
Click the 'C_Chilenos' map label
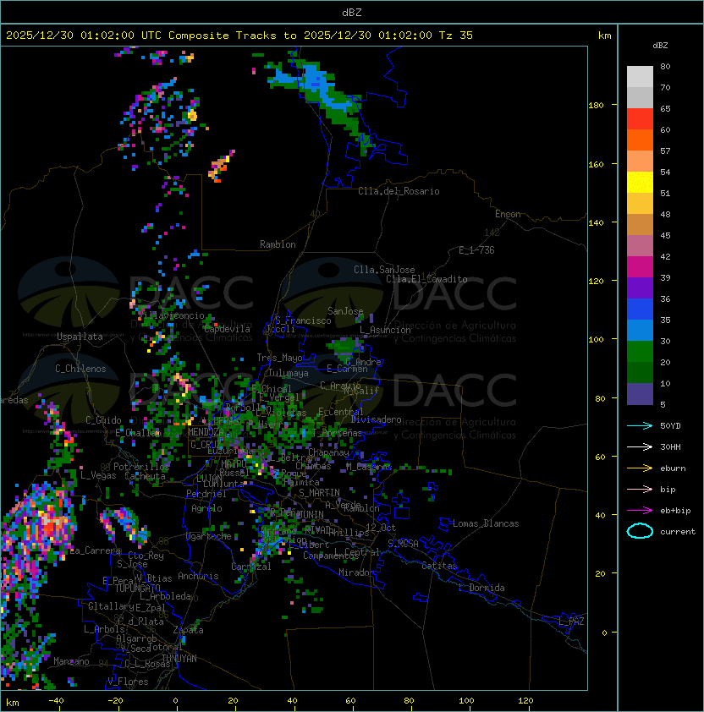[80, 369]
